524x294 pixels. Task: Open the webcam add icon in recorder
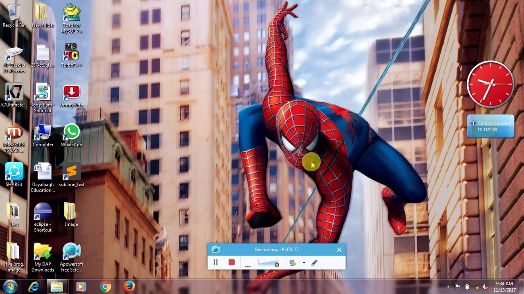(x=292, y=263)
